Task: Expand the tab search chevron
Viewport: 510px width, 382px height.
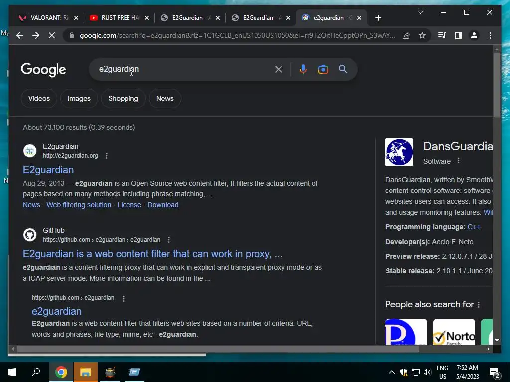Action: 420,12
